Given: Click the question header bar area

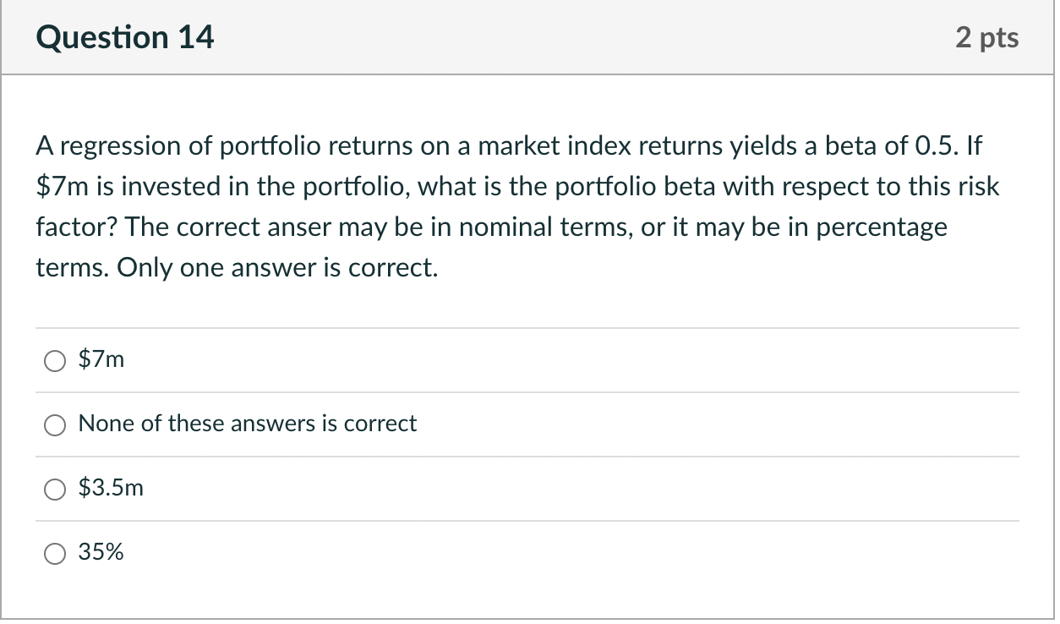Looking at the screenshot, I should click(527, 36).
